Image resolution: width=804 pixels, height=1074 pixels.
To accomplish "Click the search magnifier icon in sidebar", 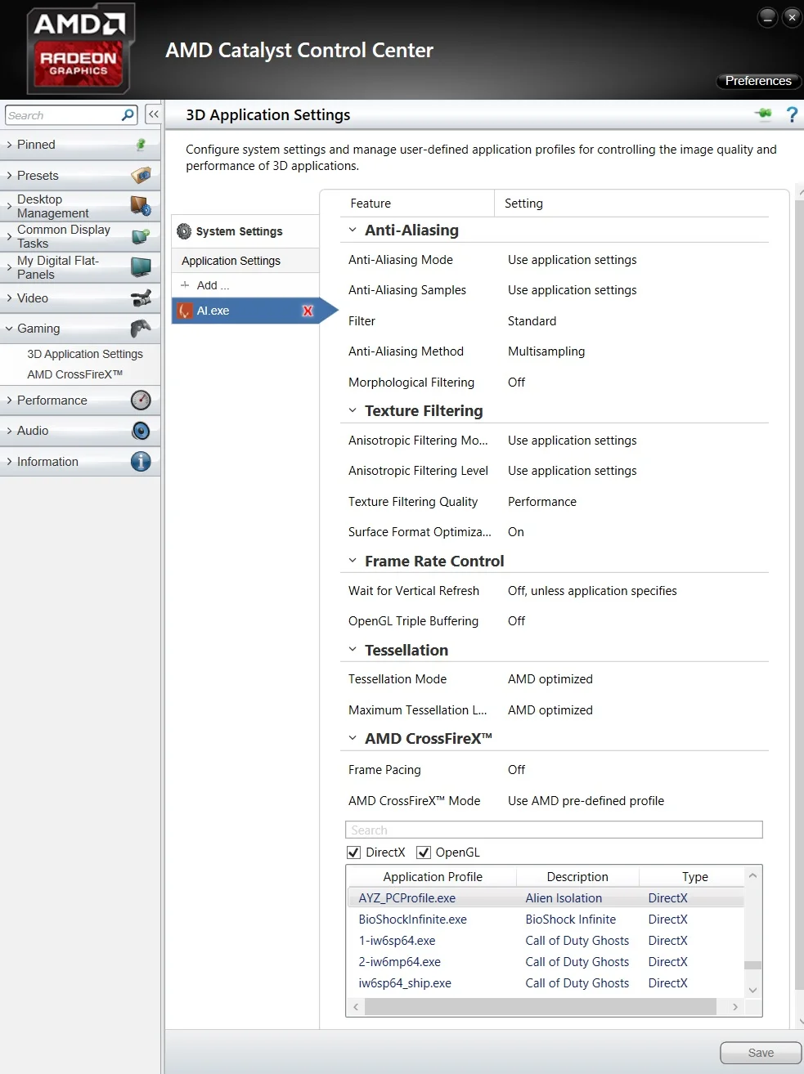I will 128,115.
